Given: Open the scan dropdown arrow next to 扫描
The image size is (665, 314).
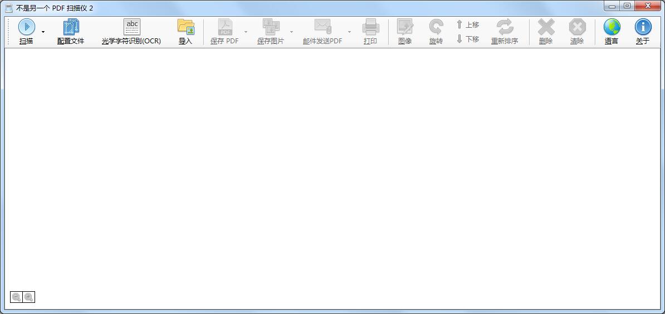Looking at the screenshot, I should pos(43,32).
